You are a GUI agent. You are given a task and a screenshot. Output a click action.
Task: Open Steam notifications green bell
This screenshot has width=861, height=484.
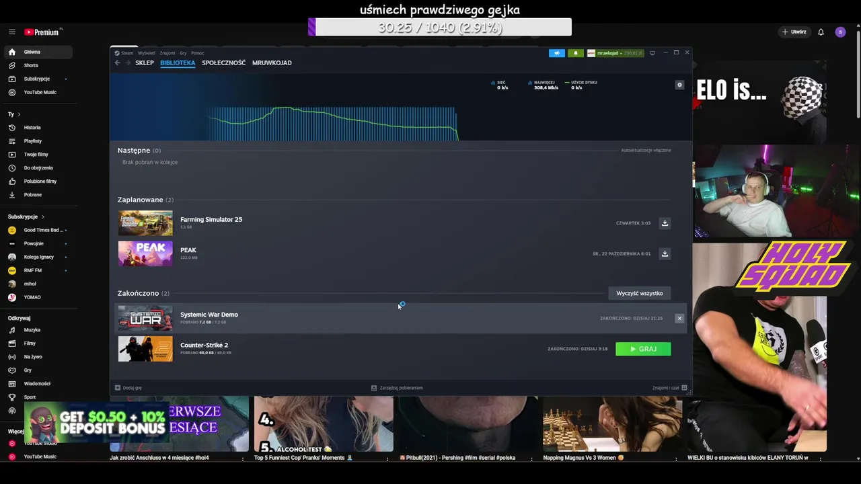[x=575, y=53]
